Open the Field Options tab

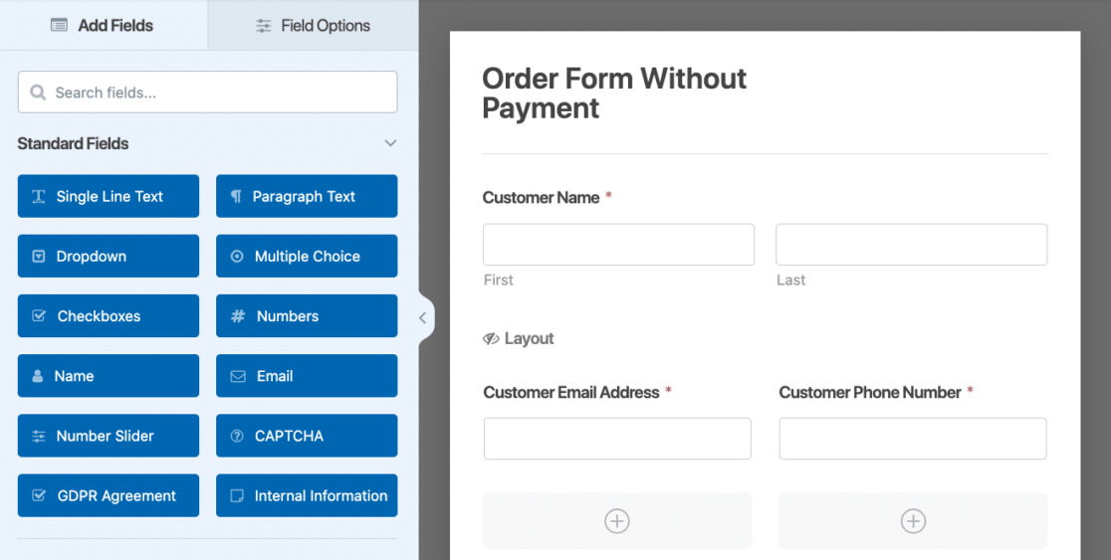(x=313, y=26)
